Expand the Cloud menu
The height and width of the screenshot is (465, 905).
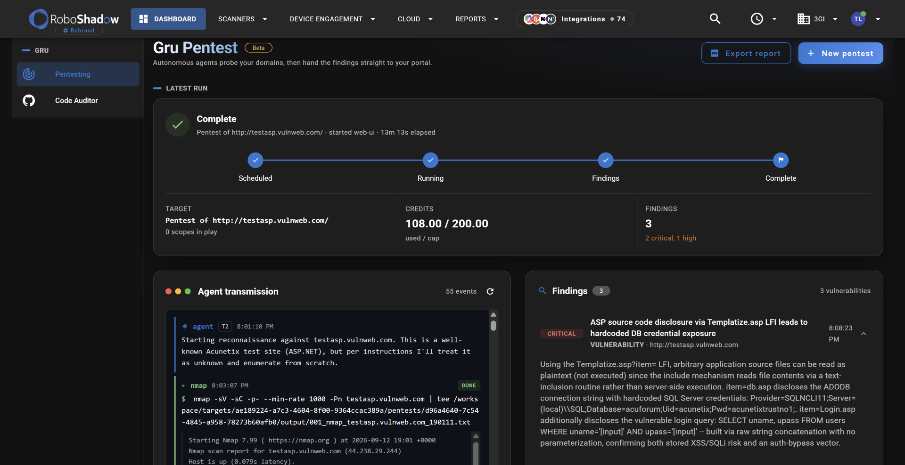point(415,19)
